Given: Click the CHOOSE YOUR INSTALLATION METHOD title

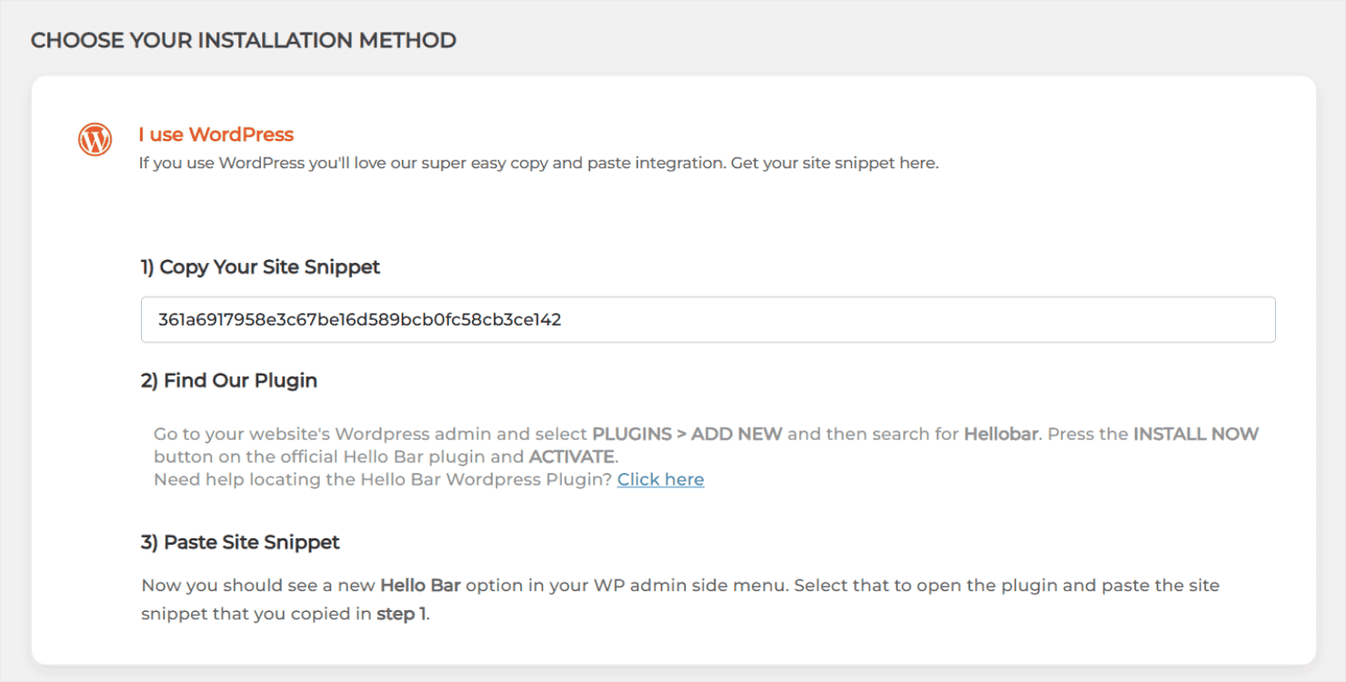Looking at the screenshot, I should (244, 40).
